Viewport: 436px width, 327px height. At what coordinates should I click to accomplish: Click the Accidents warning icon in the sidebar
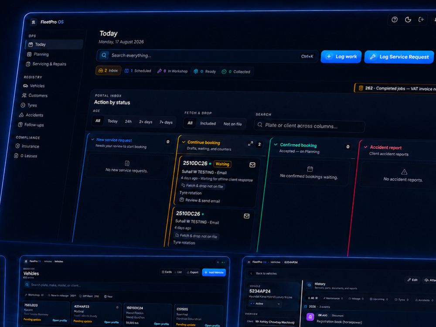[x=21, y=115]
